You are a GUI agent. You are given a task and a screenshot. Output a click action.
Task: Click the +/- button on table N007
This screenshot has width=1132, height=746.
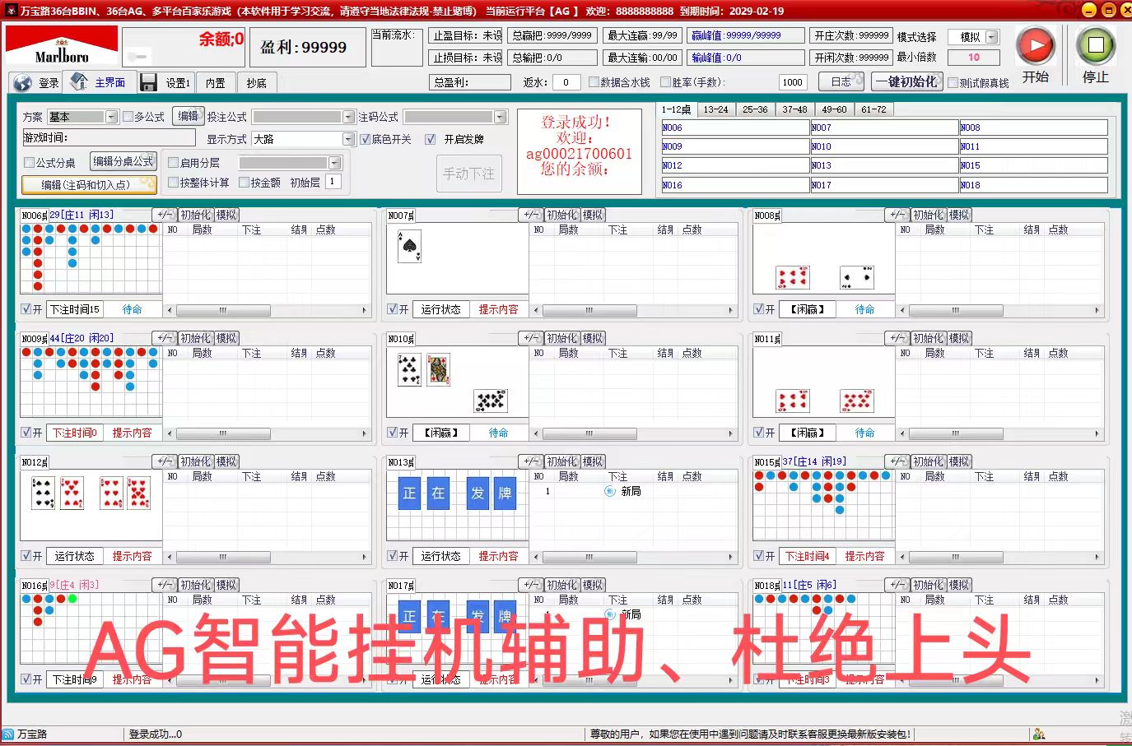click(531, 215)
